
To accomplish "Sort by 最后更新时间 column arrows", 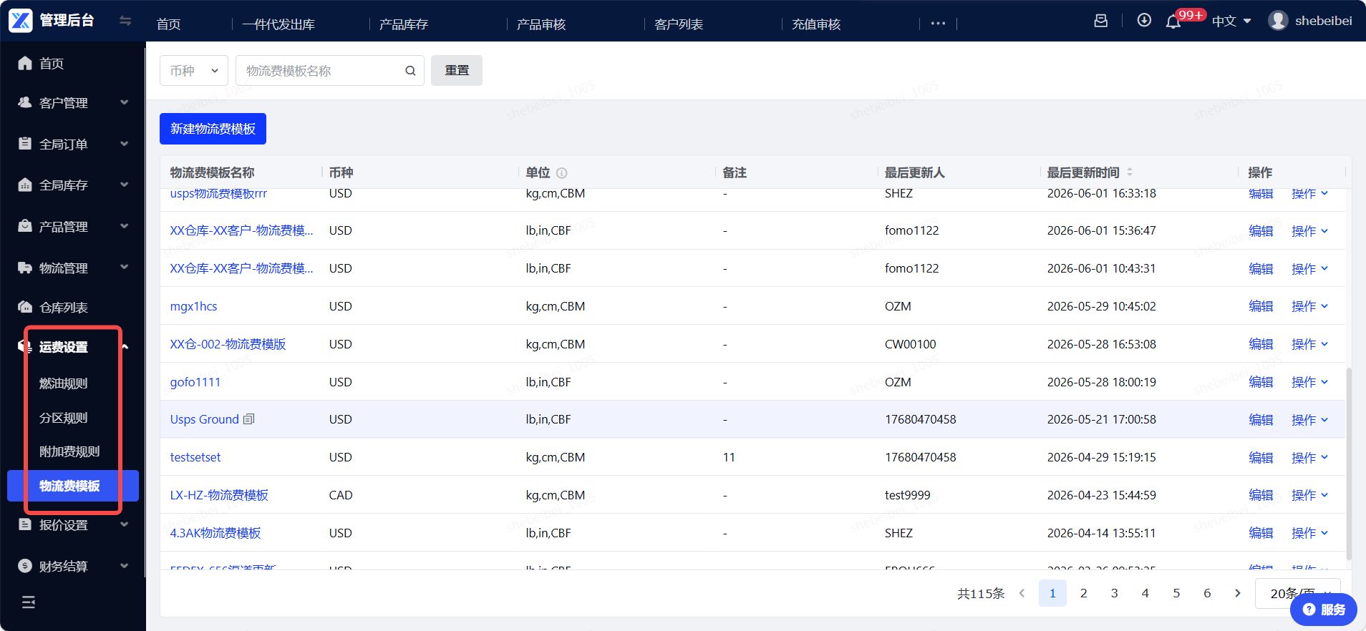I will (1130, 172).
